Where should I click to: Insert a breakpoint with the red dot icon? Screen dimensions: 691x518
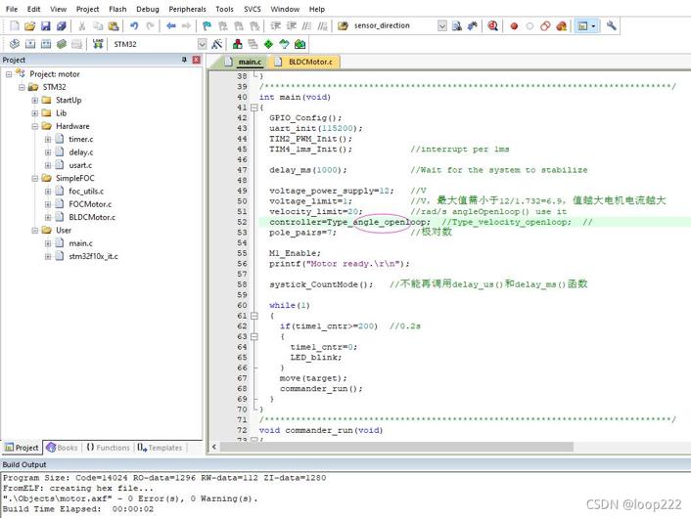(x=514, y=26)
